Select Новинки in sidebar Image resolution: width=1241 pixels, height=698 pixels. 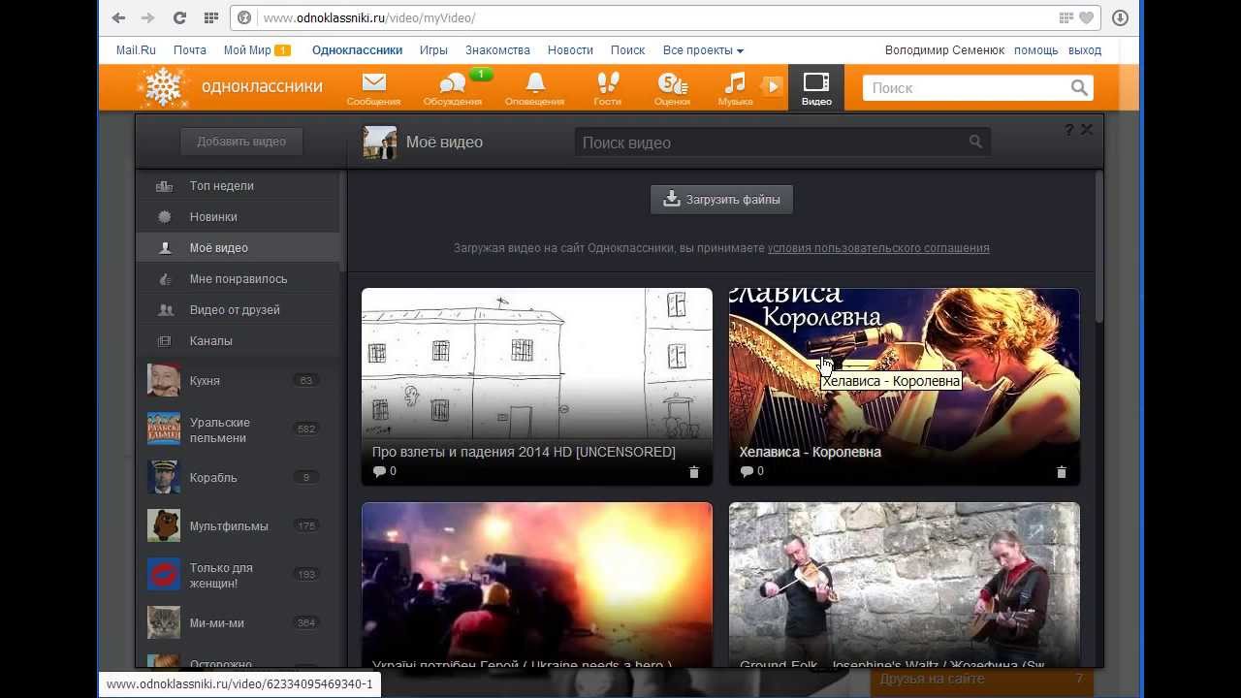238,217
